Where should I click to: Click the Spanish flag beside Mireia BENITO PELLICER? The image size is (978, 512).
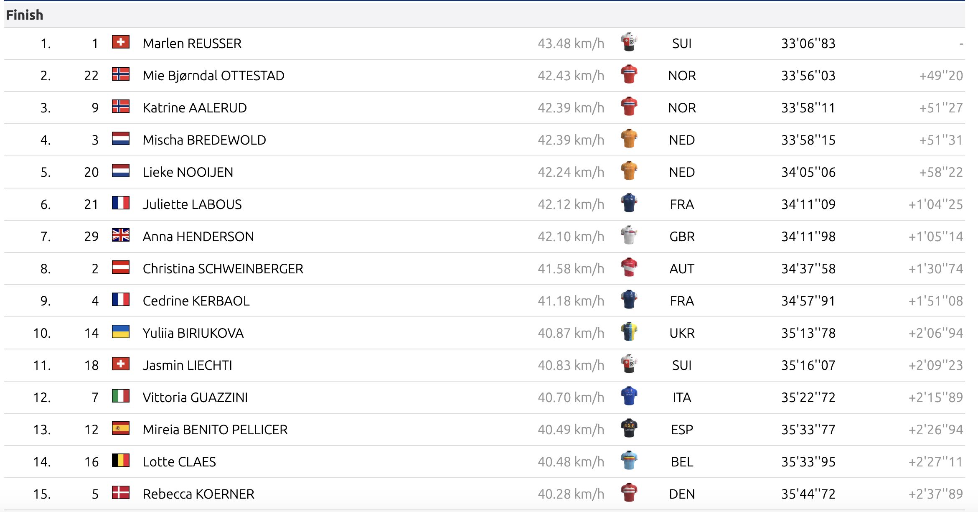pyautogui.click(x=121, y=428)
